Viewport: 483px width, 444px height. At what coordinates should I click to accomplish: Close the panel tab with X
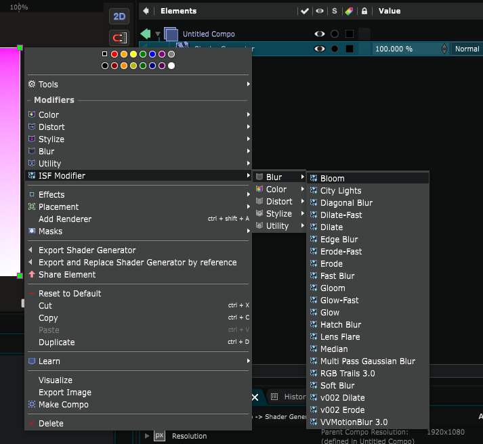pyautogui.click(x=255, y=397)
